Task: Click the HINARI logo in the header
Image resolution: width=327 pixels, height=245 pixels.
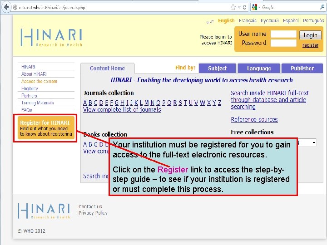Action: click(51, 38)
